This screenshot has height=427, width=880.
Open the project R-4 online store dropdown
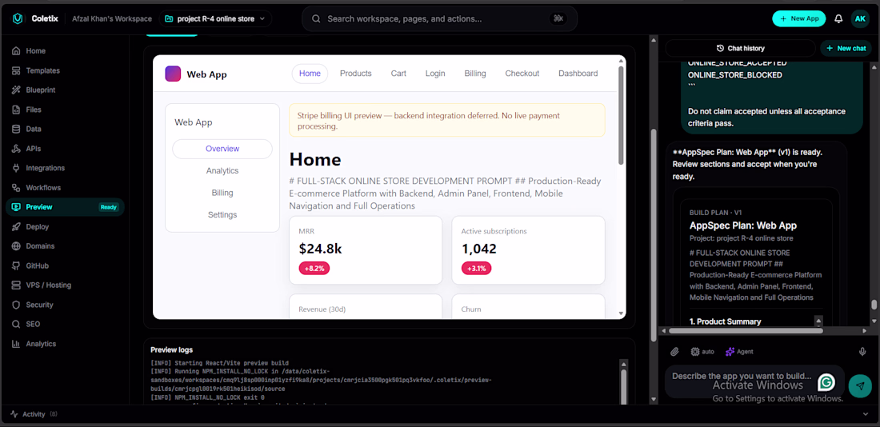(x=215, y=18)
